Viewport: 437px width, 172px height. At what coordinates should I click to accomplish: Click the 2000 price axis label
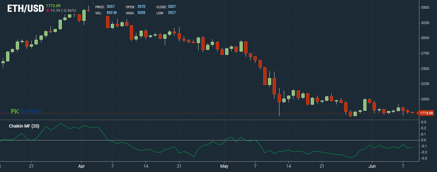(x=425, y=99)
